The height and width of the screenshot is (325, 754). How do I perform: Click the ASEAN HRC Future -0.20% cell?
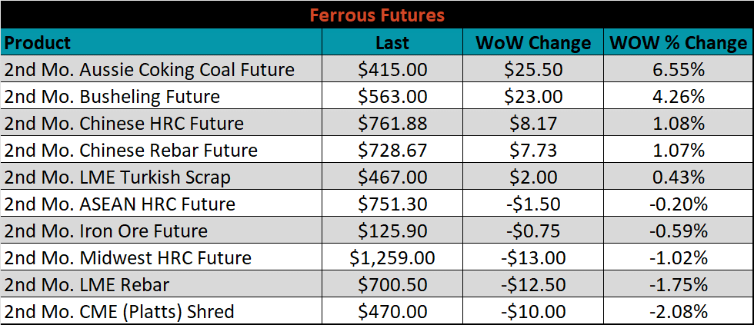click(679, 204)
